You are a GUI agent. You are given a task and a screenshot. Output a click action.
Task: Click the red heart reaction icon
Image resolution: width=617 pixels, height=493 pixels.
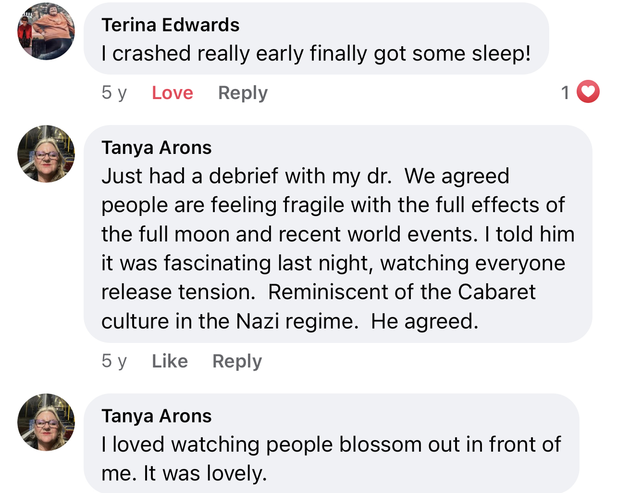pos(588,92)
